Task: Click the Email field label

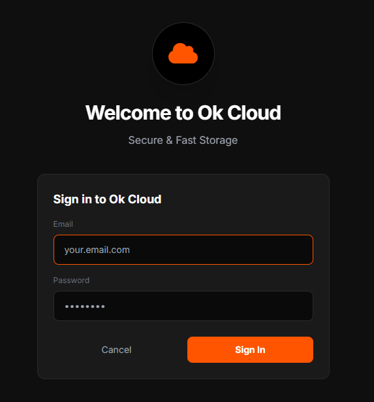Action: (63, 224)
